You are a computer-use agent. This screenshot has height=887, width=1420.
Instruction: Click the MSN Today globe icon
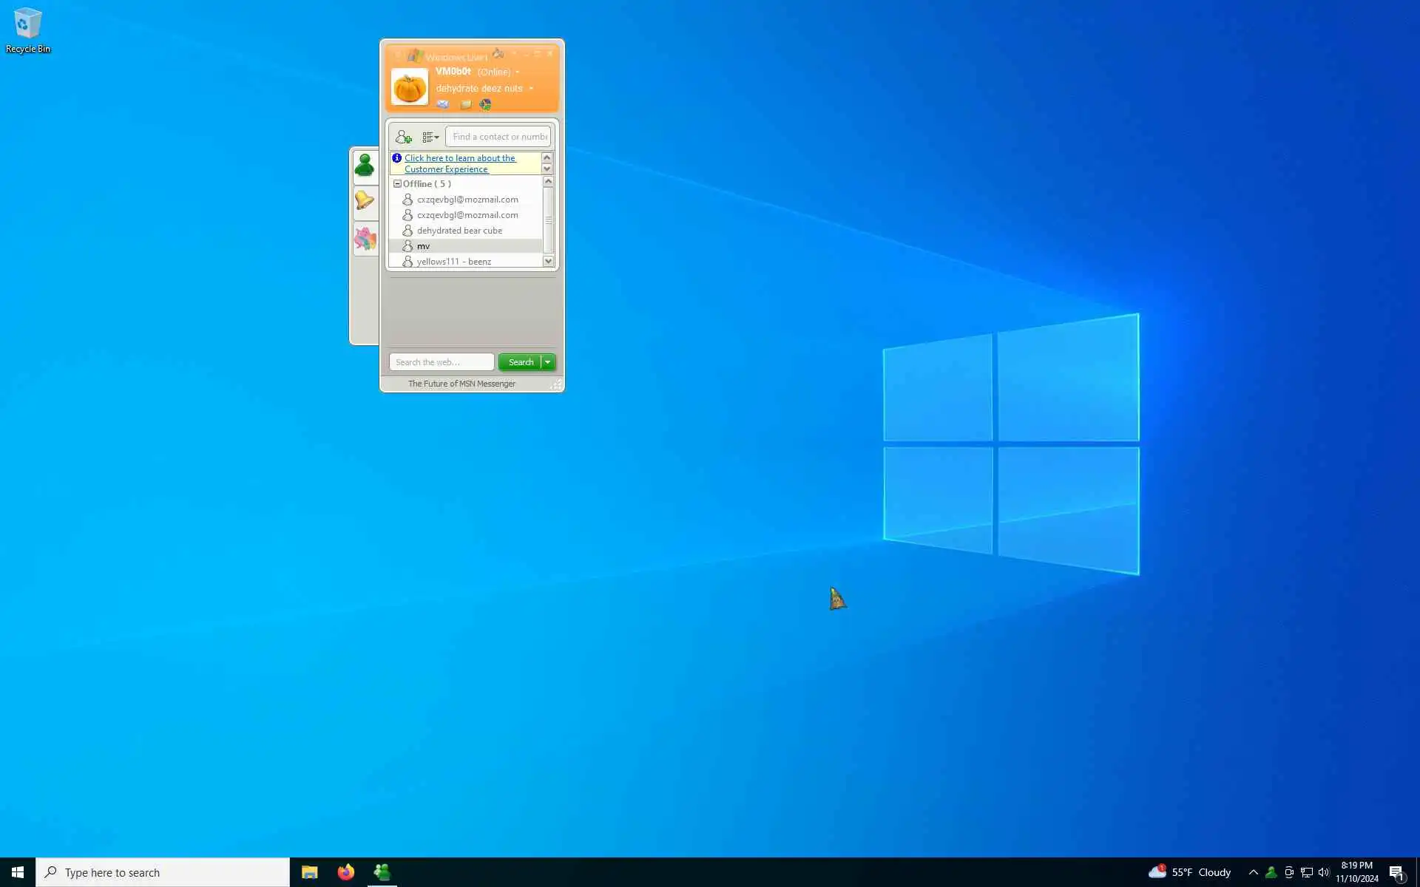tap(485, 104)
